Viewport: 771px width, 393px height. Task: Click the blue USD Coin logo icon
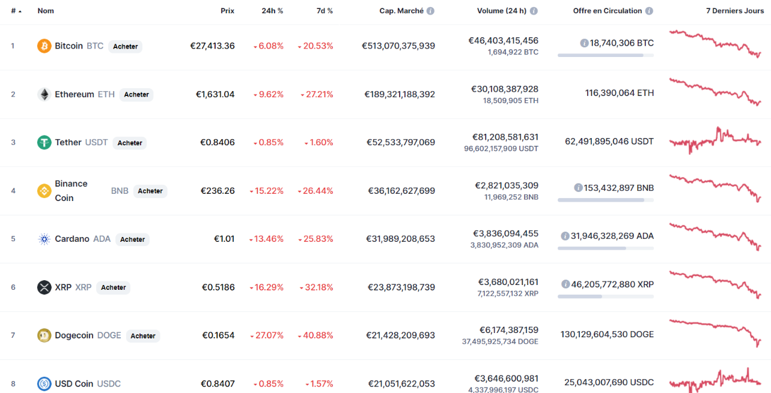pos(44,383)
